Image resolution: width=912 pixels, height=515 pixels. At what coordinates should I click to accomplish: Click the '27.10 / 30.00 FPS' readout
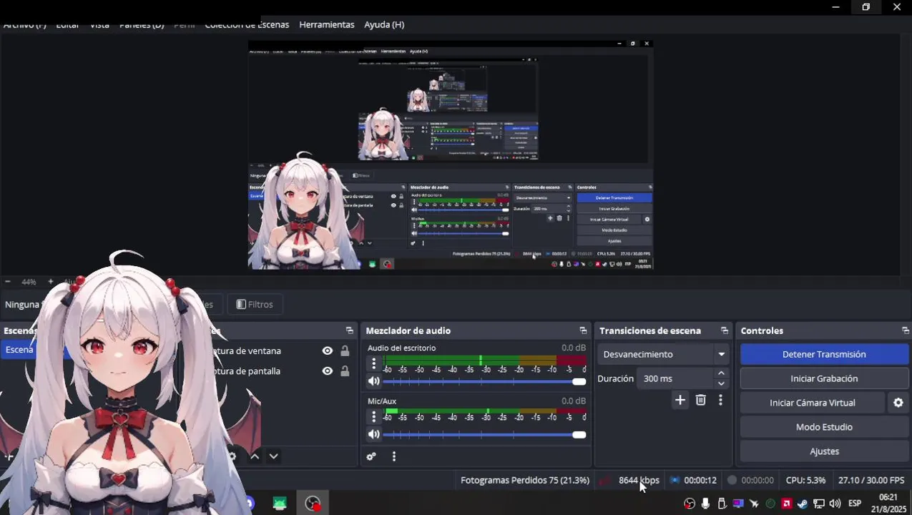[871, 481]
